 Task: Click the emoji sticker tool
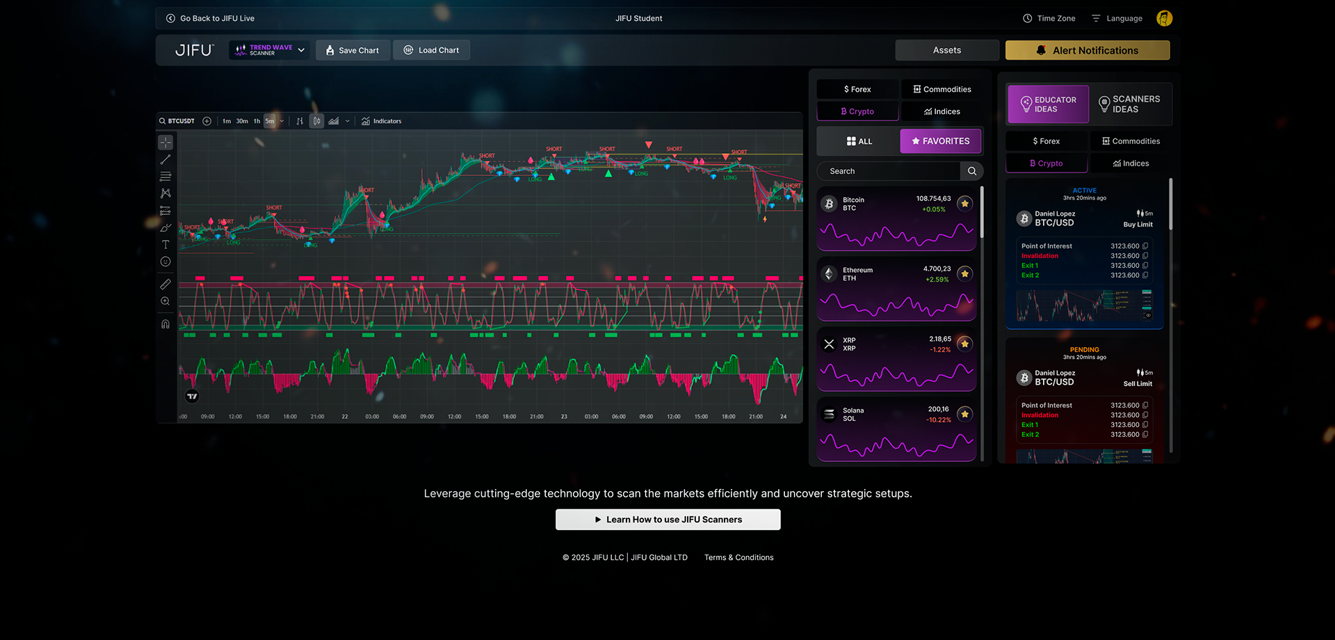165,262
